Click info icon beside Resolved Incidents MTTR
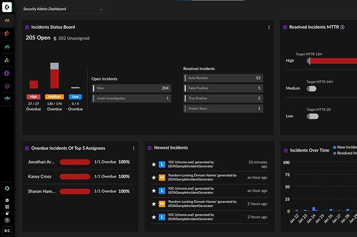Image resolution: width=357 pixels, height=237 pixels. click(343, 27)
